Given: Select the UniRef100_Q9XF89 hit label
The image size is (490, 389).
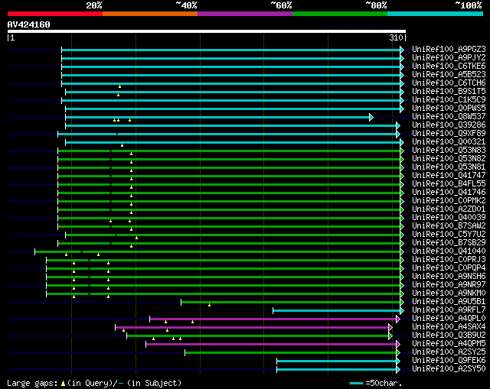Looking at the screenshot, I should pyautogui.click(x=449, y=134).
